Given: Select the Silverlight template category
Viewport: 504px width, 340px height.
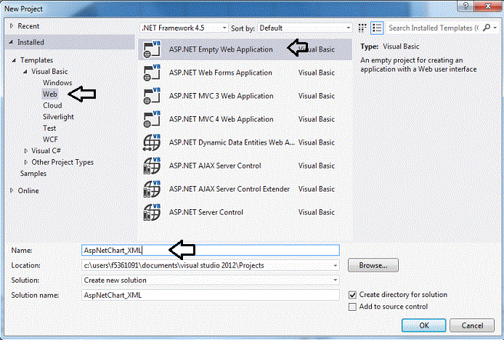Looking at the screenshot, I should (58, 117).
